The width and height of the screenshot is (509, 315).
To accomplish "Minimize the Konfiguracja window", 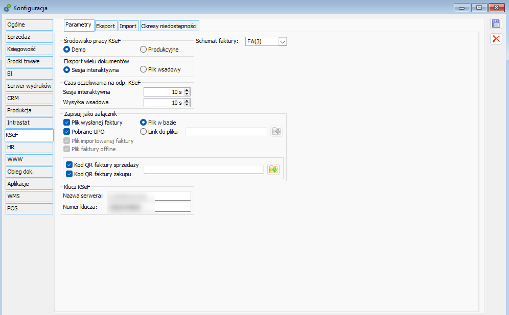I will (462, 8).
